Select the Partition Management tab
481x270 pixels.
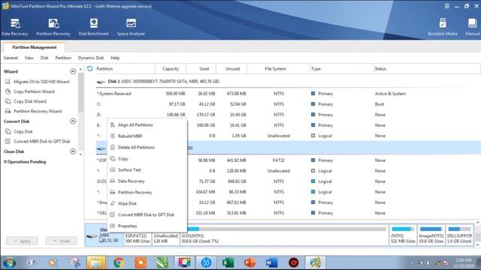point(35,47)
